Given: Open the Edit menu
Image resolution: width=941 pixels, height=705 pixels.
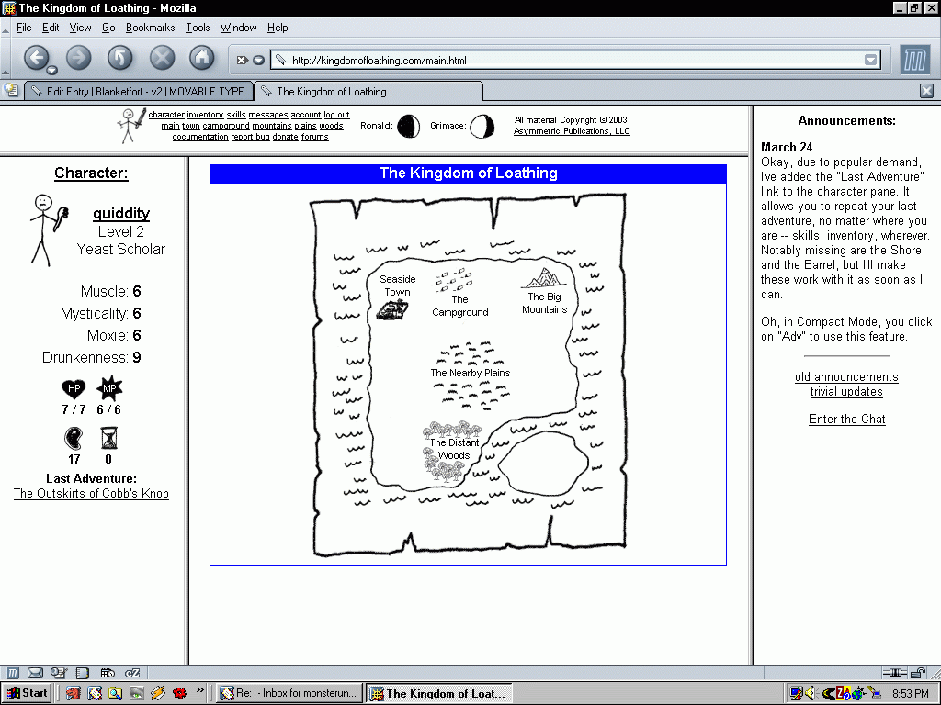Looking at the screenshot, I should pos(51,28).
